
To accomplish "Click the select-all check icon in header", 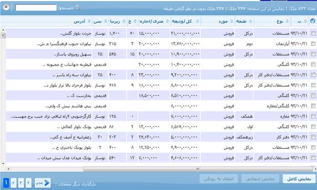I will [x=313, y=21].
